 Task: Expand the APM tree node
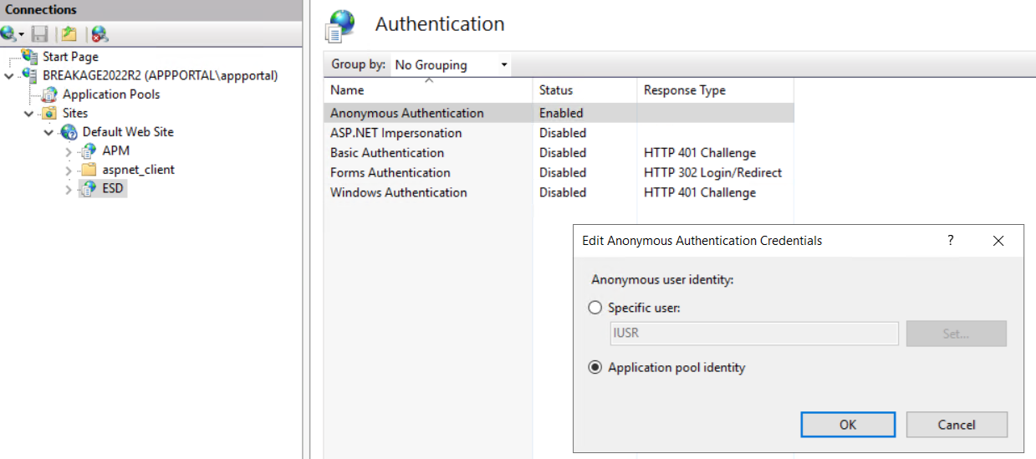click(x=69, y=151)
